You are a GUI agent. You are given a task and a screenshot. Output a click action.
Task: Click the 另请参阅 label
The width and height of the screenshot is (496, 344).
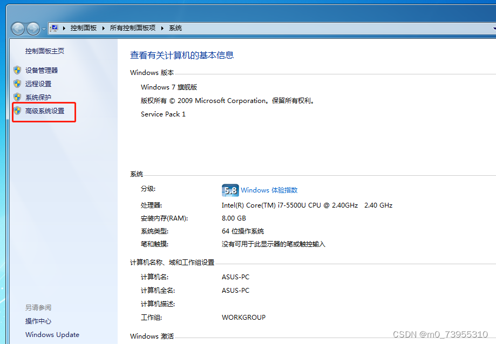coord(38,307)
